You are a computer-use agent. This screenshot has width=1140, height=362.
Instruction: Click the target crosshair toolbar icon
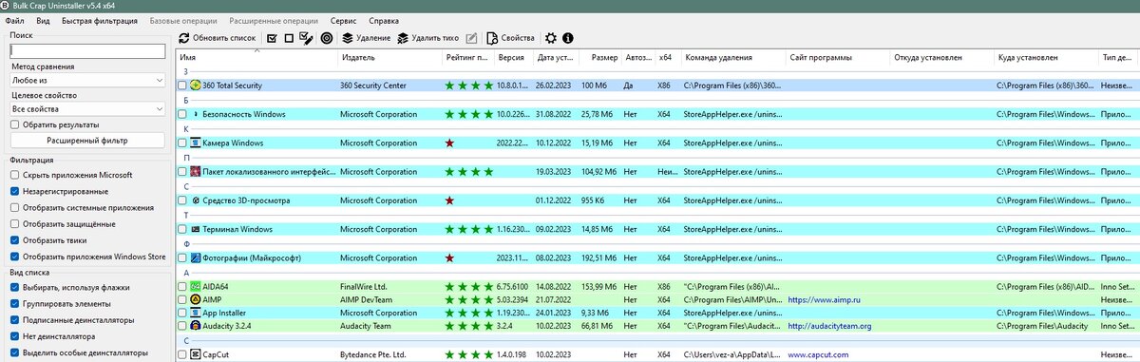326,38
